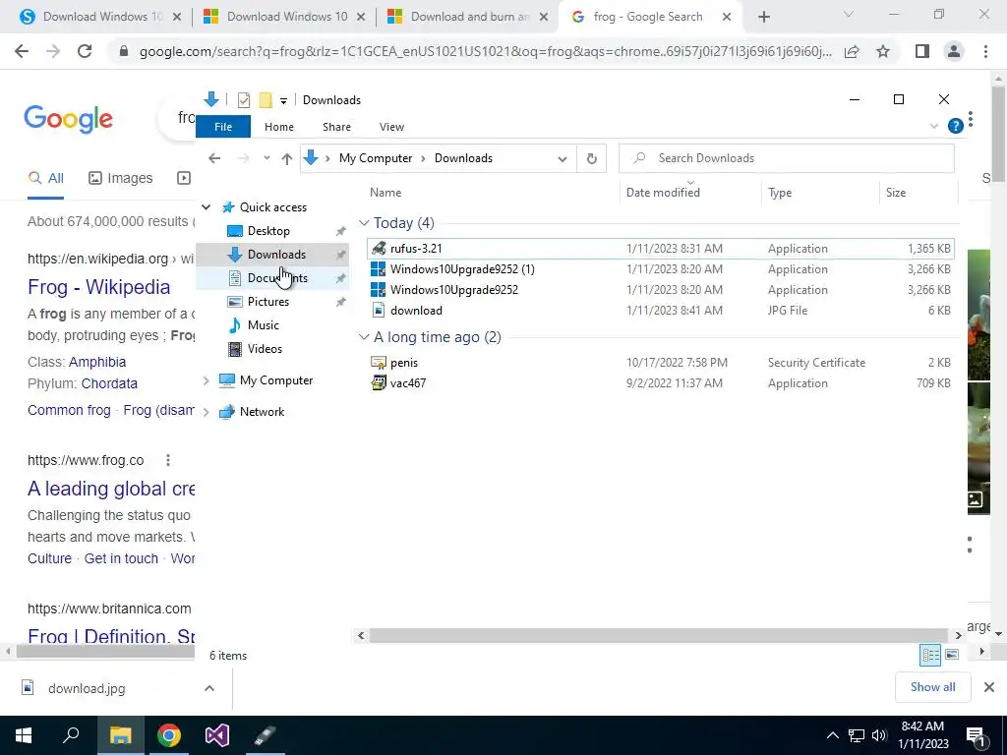Select the download JPG file icon

click(x=379, y=310)
